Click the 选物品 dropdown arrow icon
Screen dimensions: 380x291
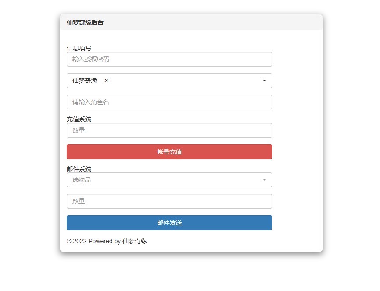click(265, 180)
